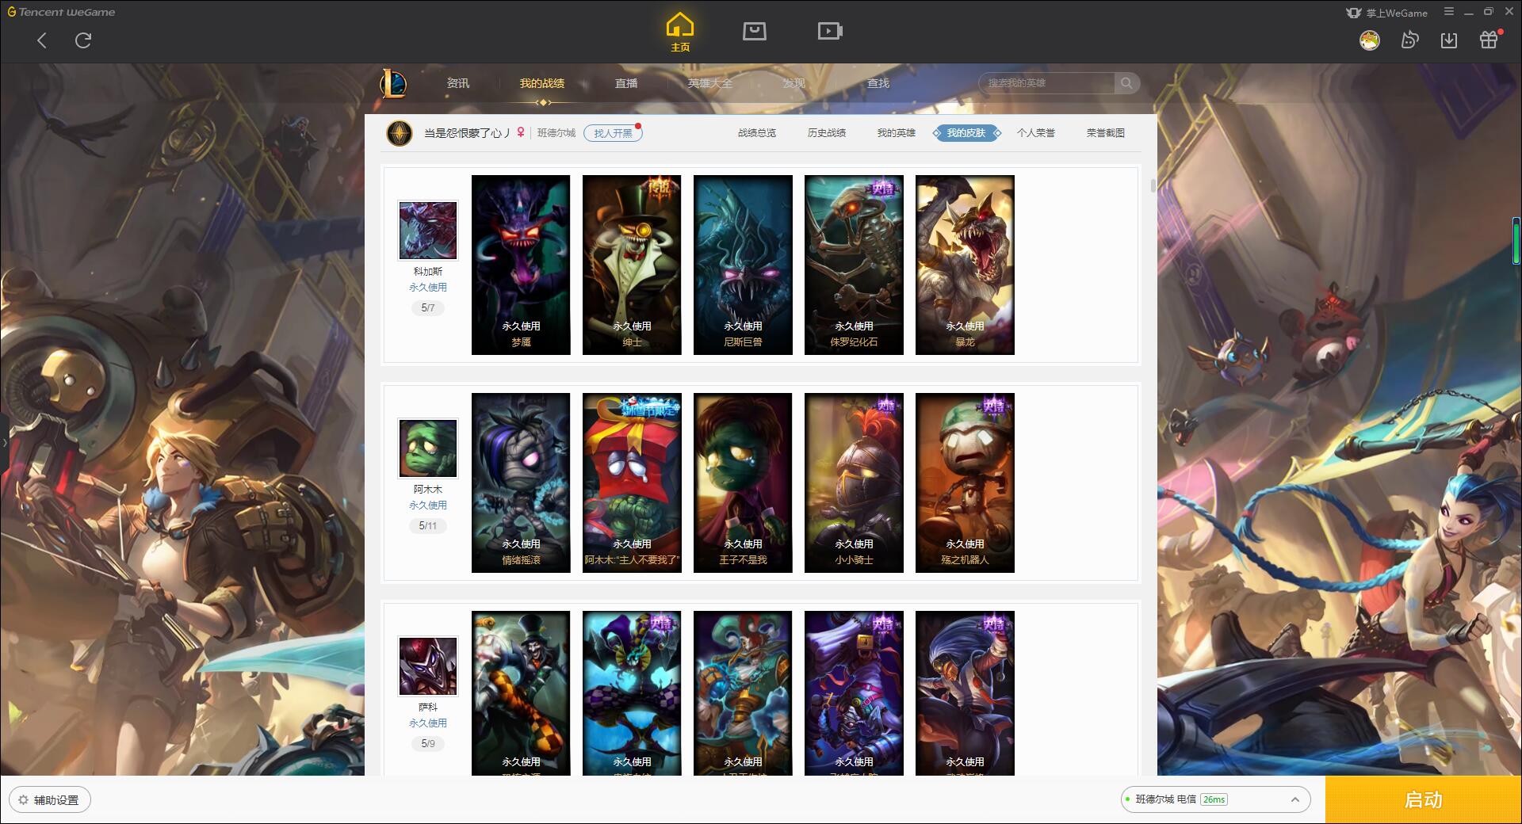Click the 5/7 skin count badge
The height and width of the screenshot is (824, 1522).
[x=428, y=308]
